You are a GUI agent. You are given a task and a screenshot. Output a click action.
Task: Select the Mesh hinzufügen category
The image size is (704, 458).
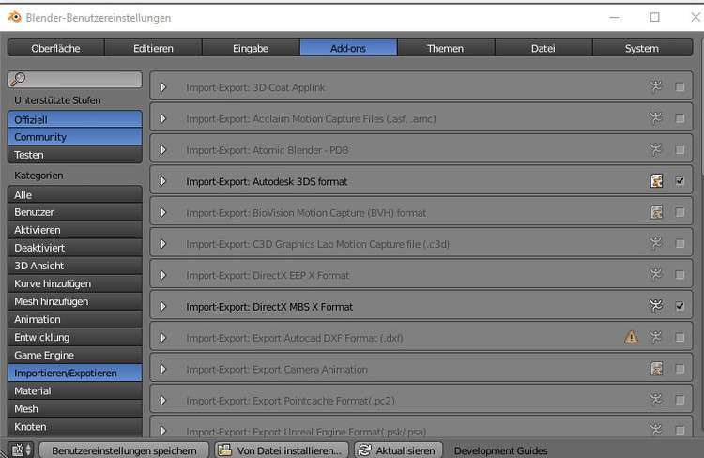coord(74,301)
